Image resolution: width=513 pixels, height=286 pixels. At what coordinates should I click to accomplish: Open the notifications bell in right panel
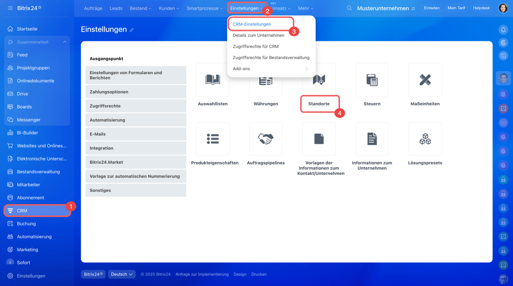[503, 30]
